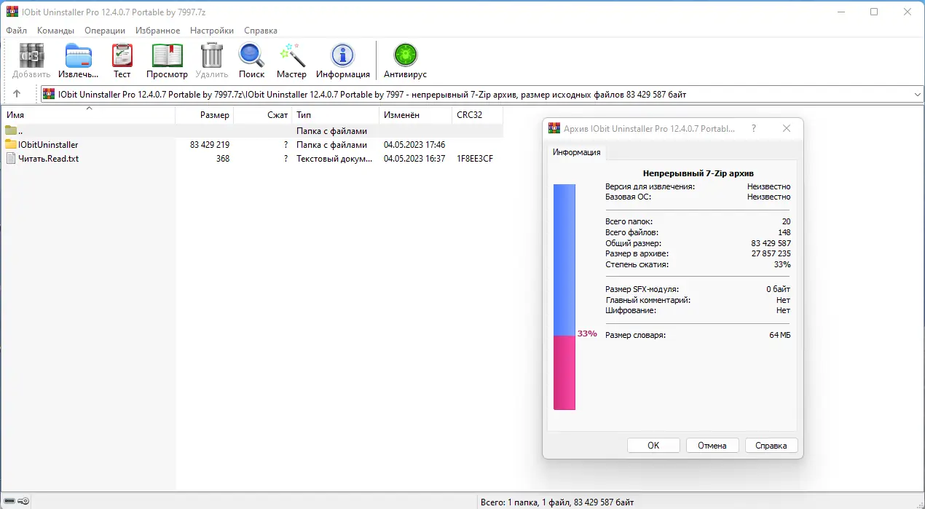Click the Текстовый докум... type cell
925x509 pixels.
(x=334, y=158)
